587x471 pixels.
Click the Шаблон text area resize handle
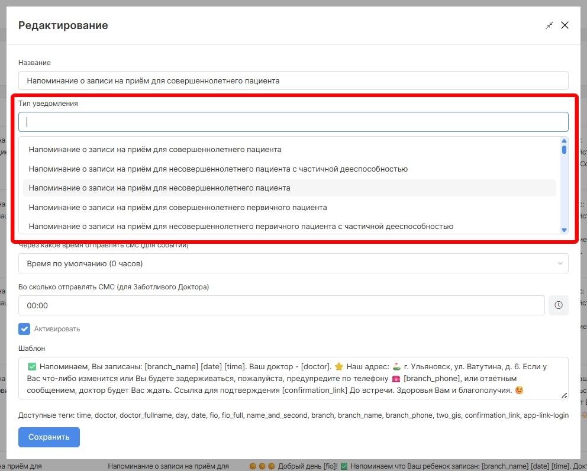[565, 395]
